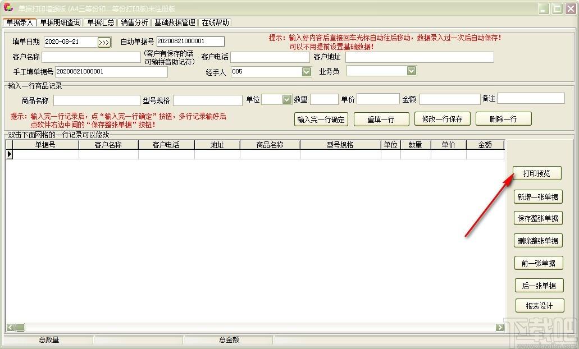Click the 打印预览 button

pyautogui.click(x=537, y=173)
